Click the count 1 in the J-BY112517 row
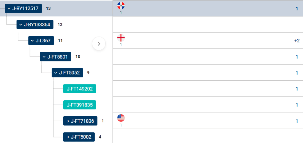 pyautogui.click(x=297, y=9)
